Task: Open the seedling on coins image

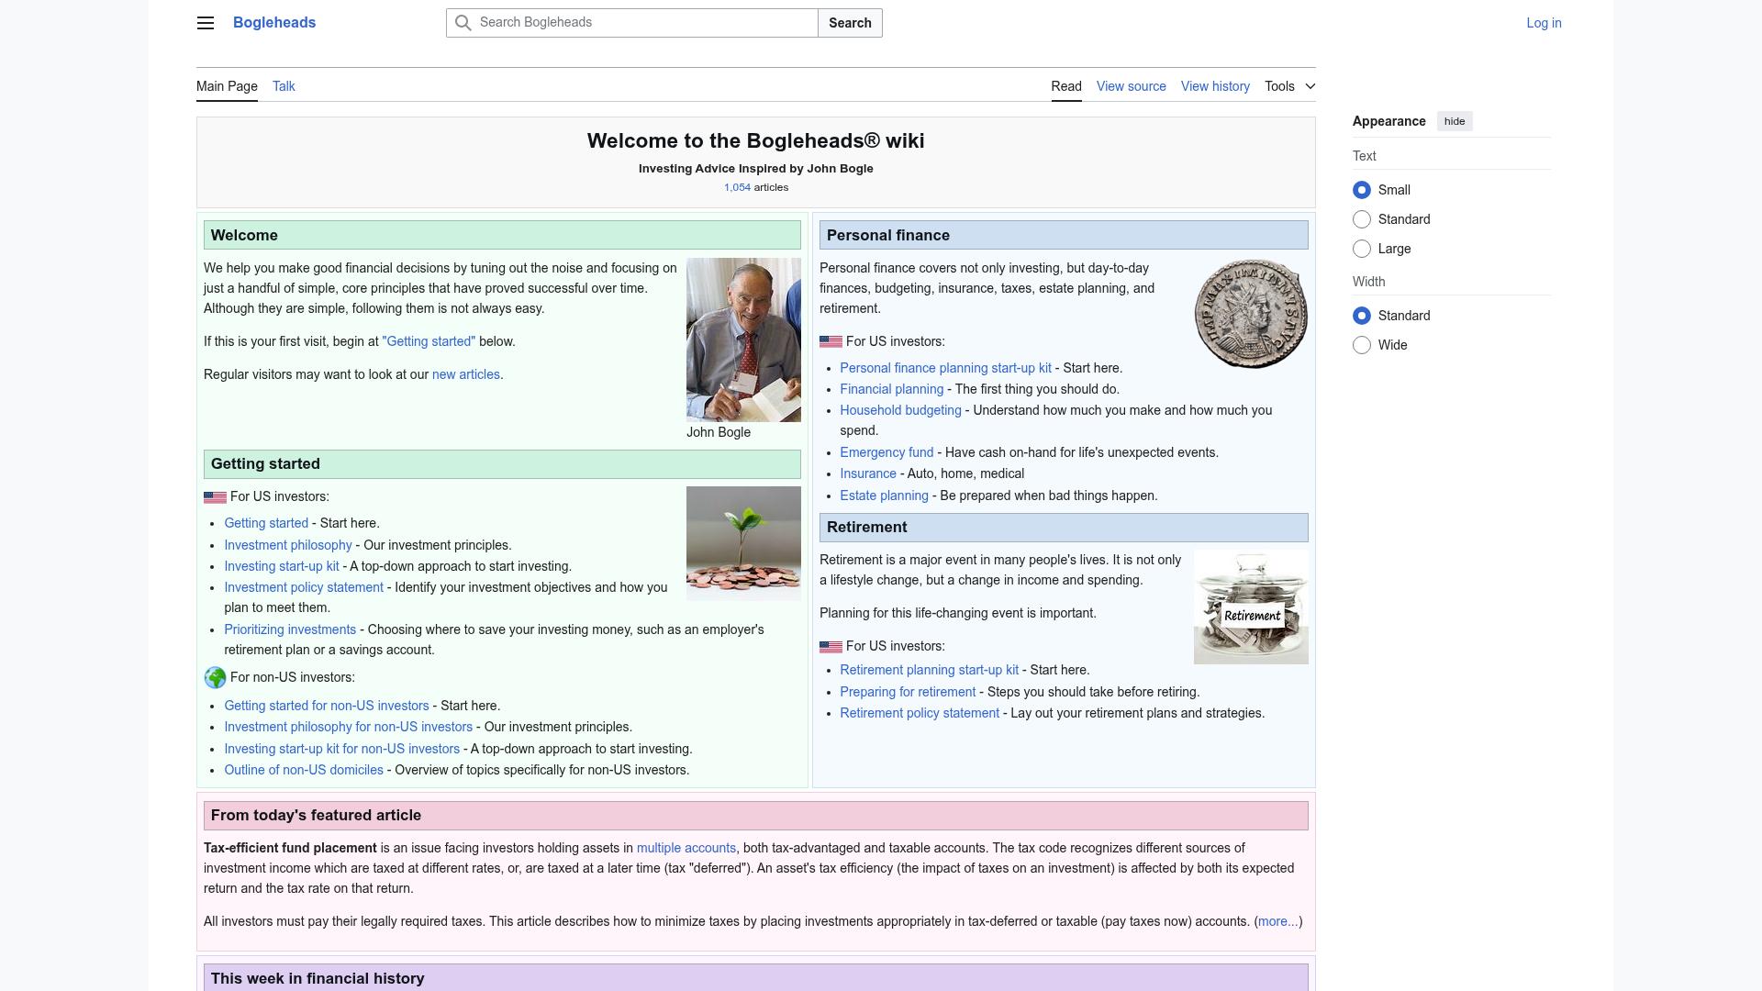Action: tap(743, 543)
